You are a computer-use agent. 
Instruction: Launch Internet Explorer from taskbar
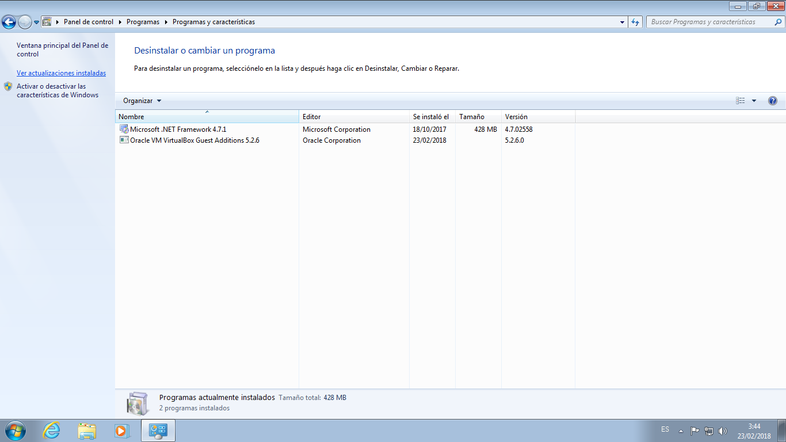point(52,430)
